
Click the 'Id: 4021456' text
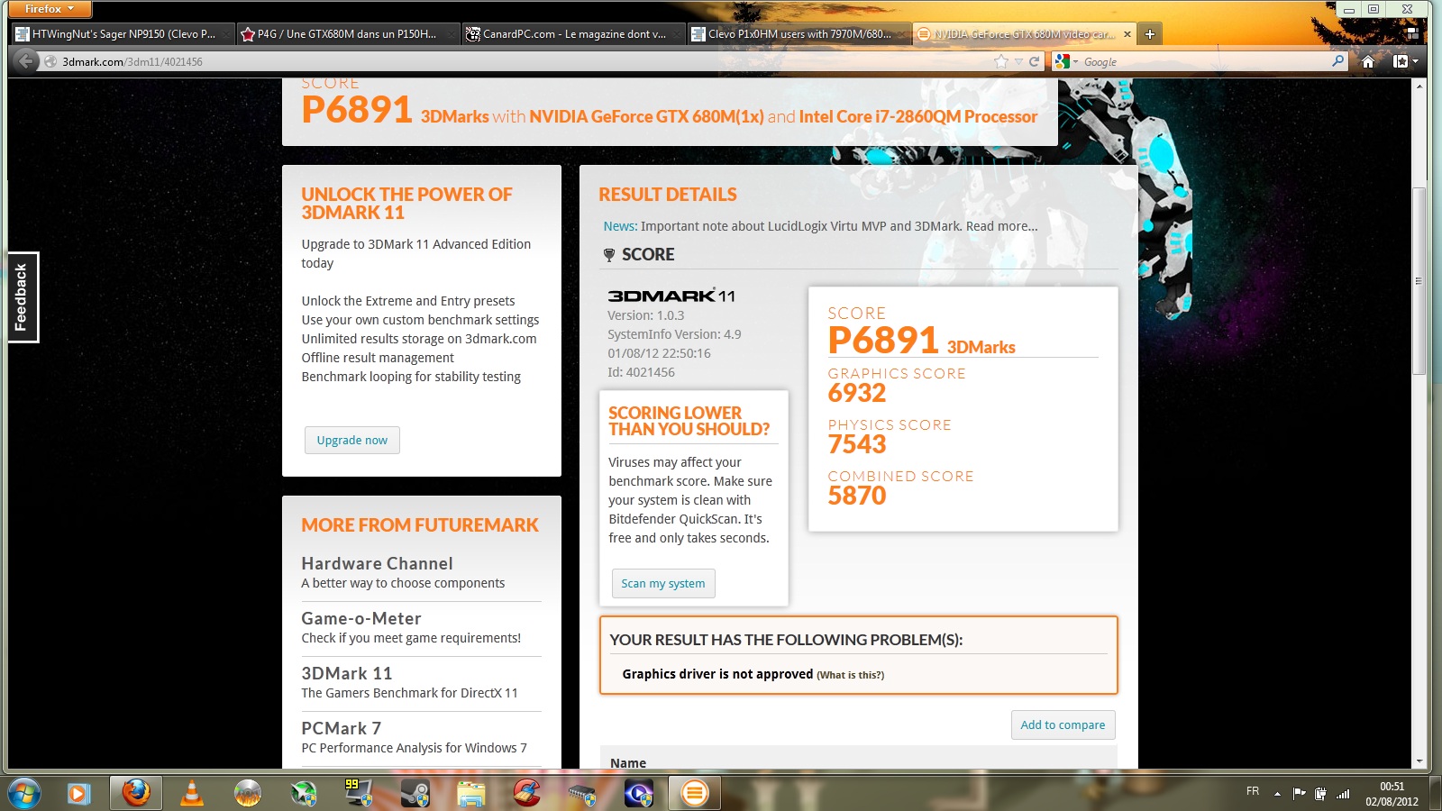(641, 372)
